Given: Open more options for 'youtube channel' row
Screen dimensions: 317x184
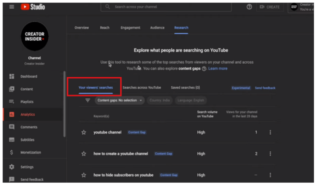Looking at the screenshot, I should [x=270, y=132].
